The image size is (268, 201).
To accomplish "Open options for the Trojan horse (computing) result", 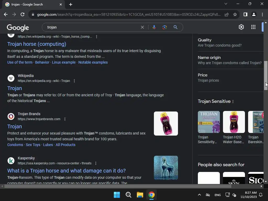I will pos(97,37).
